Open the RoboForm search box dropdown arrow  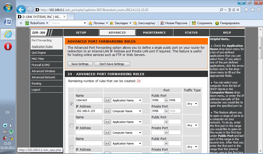pos(85,23)
